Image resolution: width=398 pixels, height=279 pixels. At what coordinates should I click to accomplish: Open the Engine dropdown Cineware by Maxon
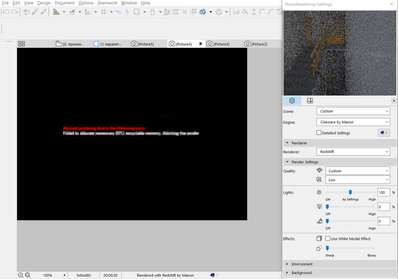[x=353, y=122]
